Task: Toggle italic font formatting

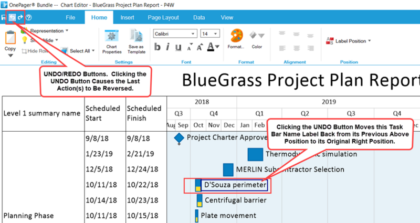Action: coord(167,47)
